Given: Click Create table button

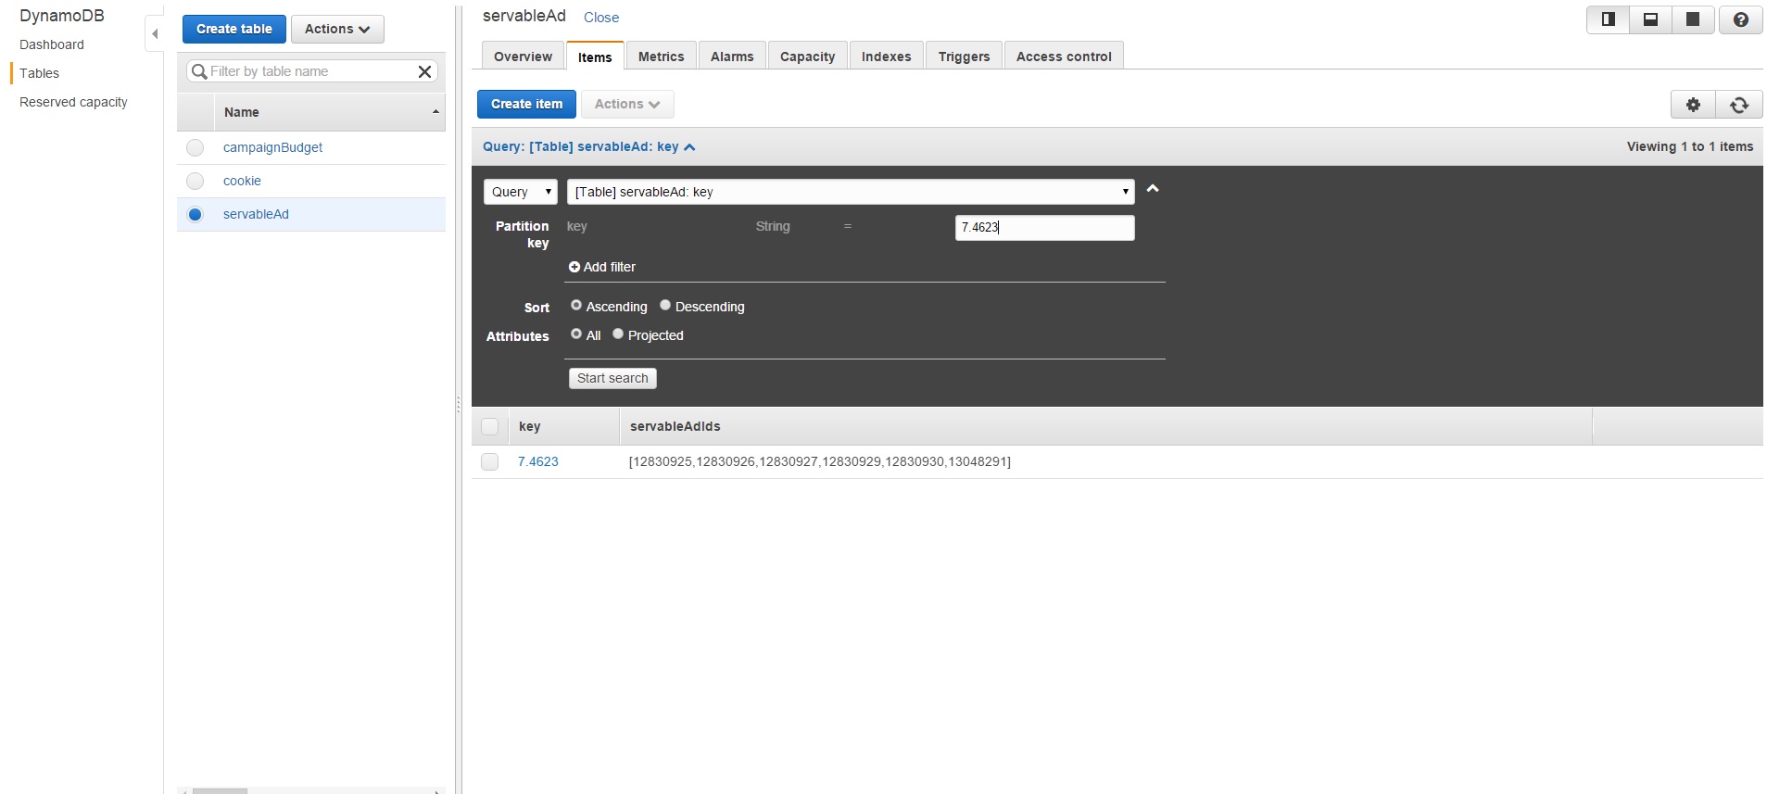Looking at the screenshot, I should point(234,29).
